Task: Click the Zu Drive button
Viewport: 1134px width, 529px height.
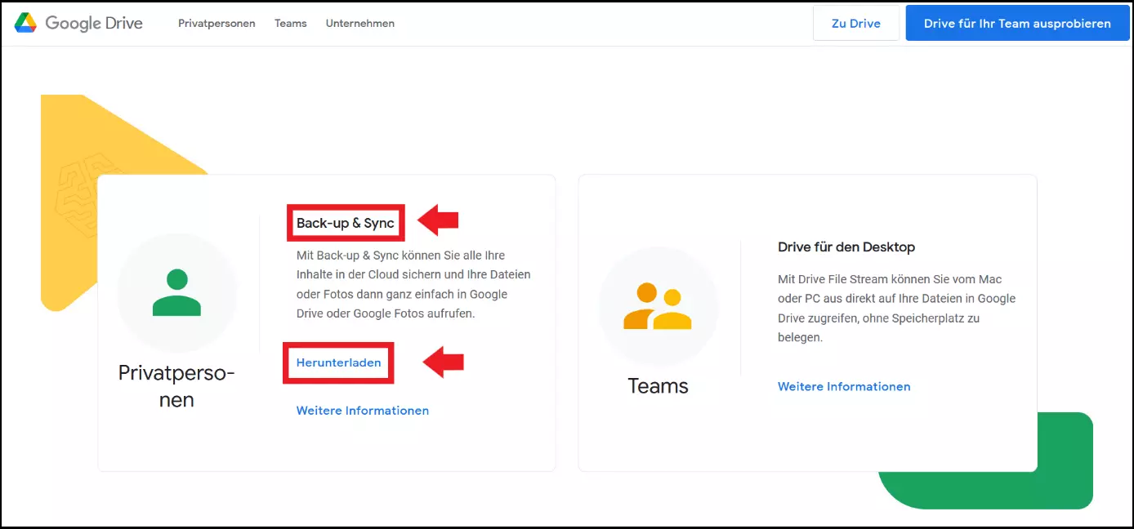Action: (x=856, y=23)
